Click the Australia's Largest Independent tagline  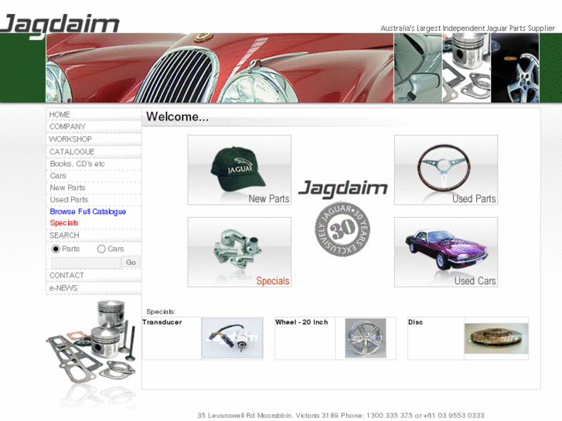tap(468, 29)
